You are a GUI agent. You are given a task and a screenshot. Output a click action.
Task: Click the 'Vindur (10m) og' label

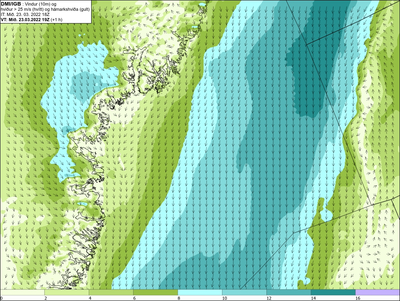click(x=41, y=4)
